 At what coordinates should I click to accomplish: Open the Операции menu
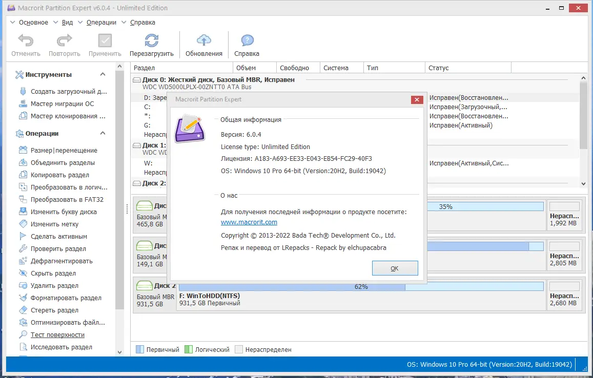[101, 22]
